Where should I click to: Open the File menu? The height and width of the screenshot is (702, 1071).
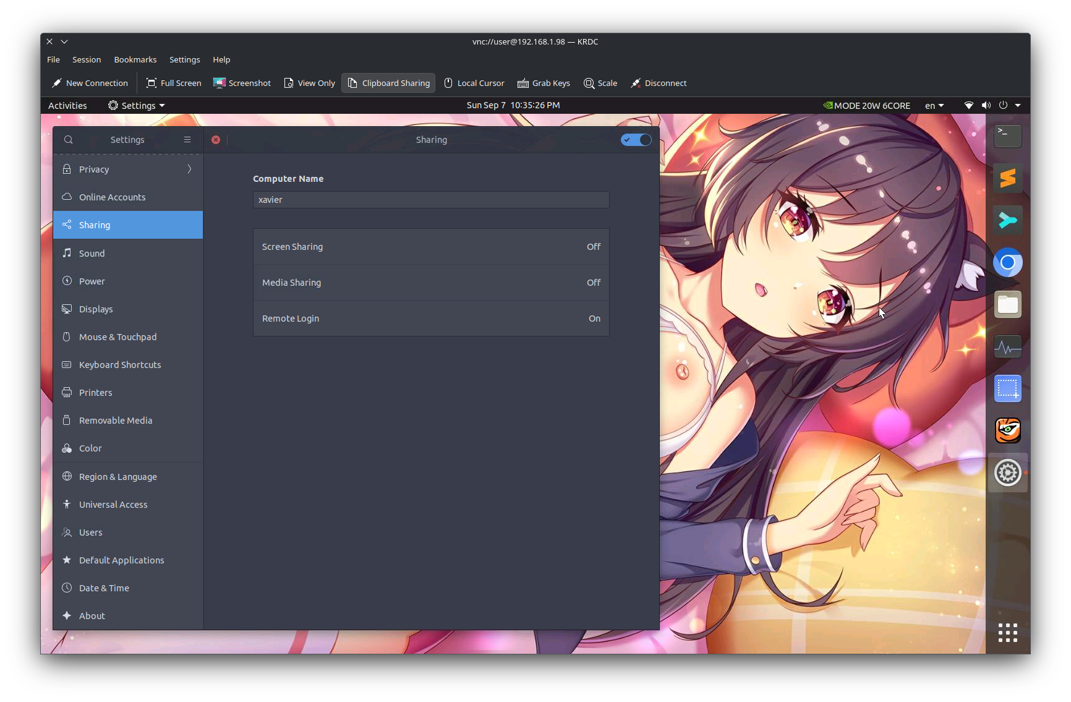tap(54, 59)
